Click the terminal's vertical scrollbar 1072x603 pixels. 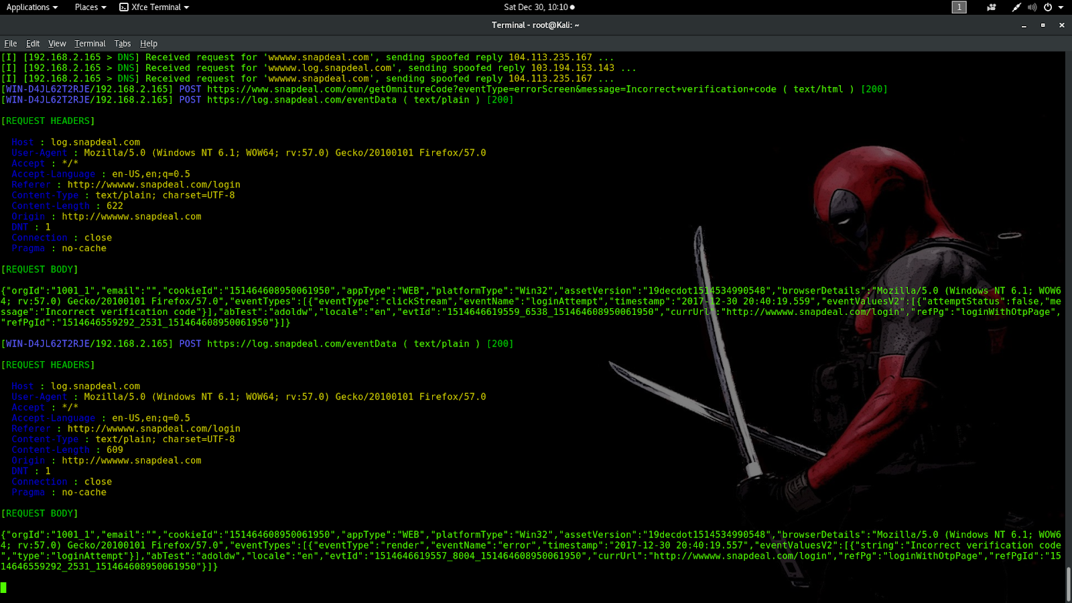(1069, 584)
